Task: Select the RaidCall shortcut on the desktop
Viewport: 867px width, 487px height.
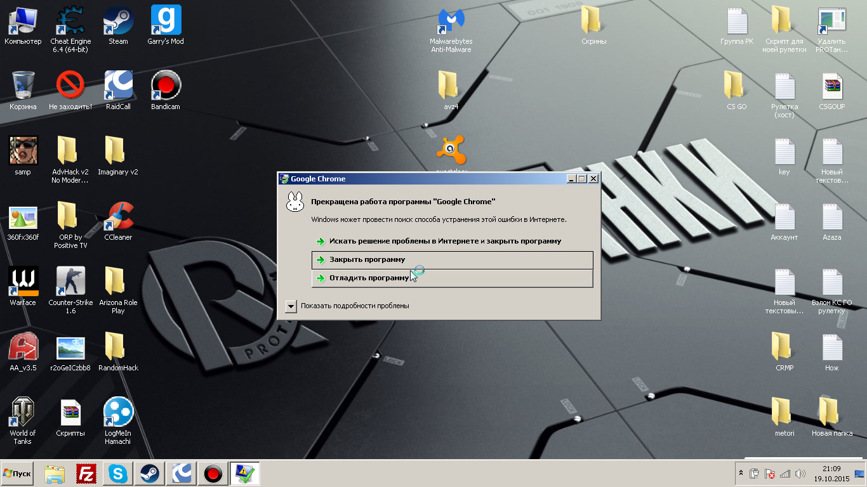Action: [x=118, y=91]
